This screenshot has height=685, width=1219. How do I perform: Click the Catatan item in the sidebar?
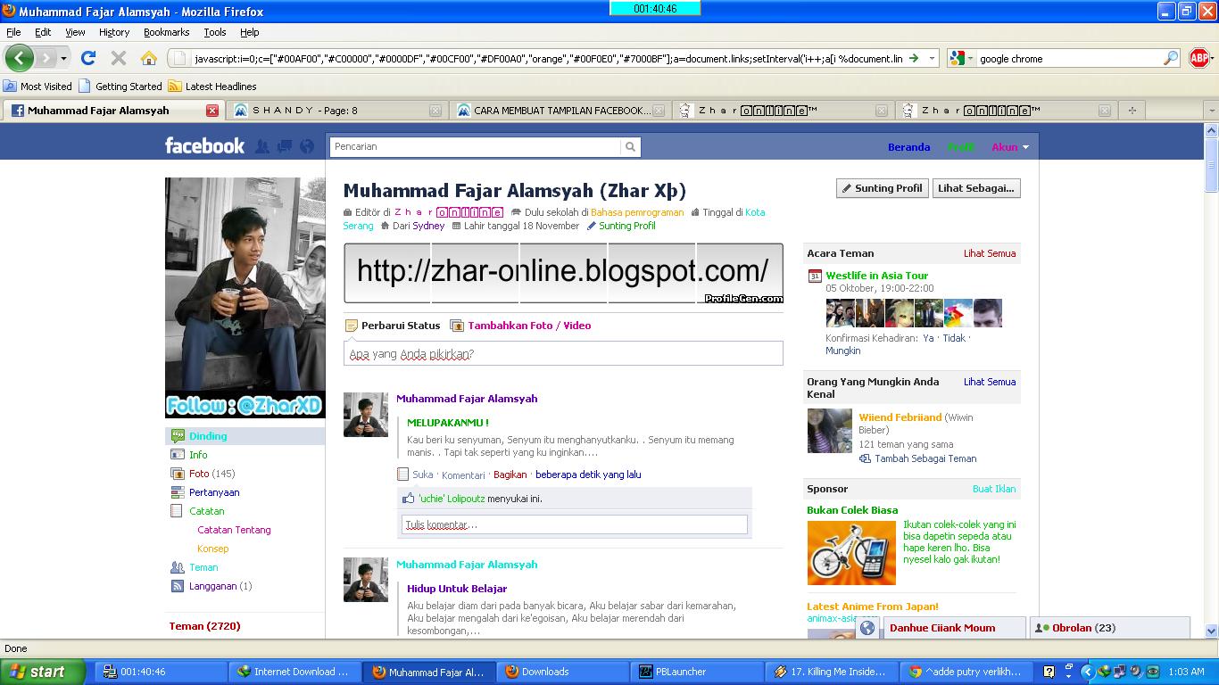(x=206, y=511)
